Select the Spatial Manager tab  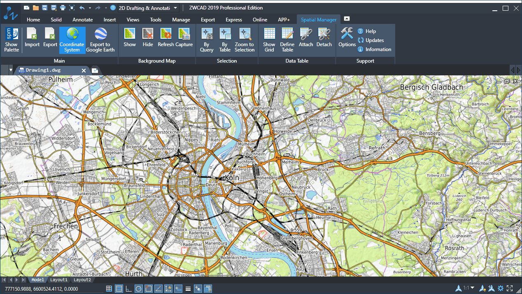click(319, 20)
